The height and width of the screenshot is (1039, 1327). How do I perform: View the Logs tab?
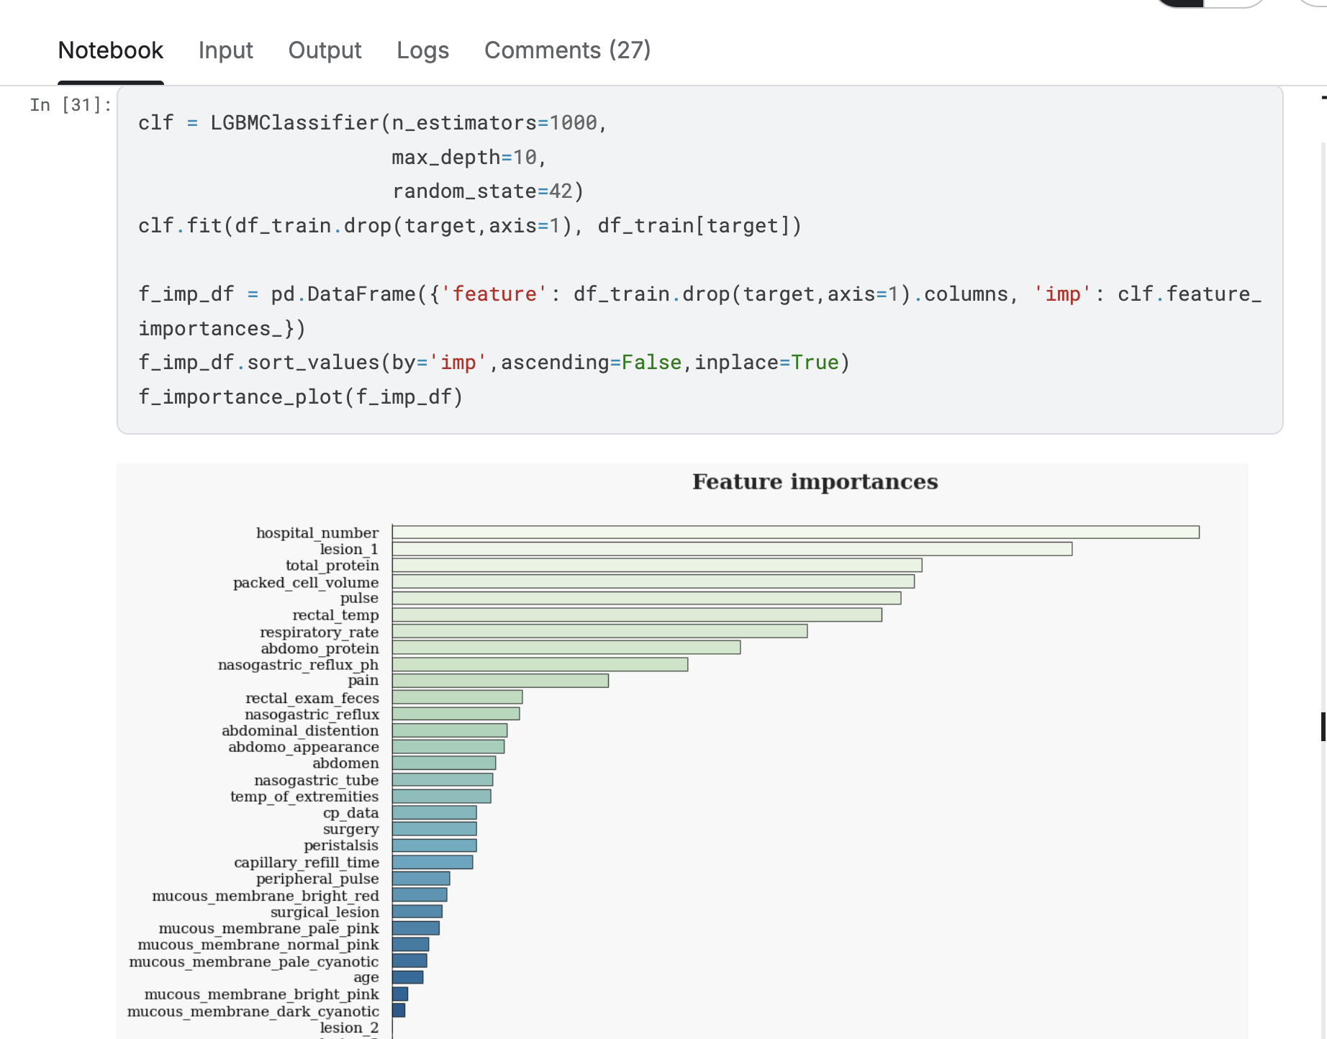[x=422, y=50]
